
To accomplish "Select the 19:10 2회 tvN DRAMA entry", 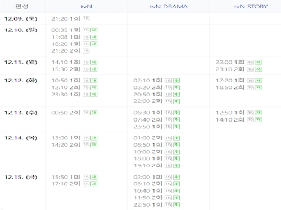I will tap(148, 165).
